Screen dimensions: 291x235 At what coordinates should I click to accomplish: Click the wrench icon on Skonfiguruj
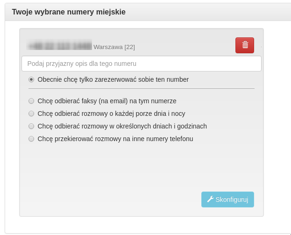[x=210, y=199]
